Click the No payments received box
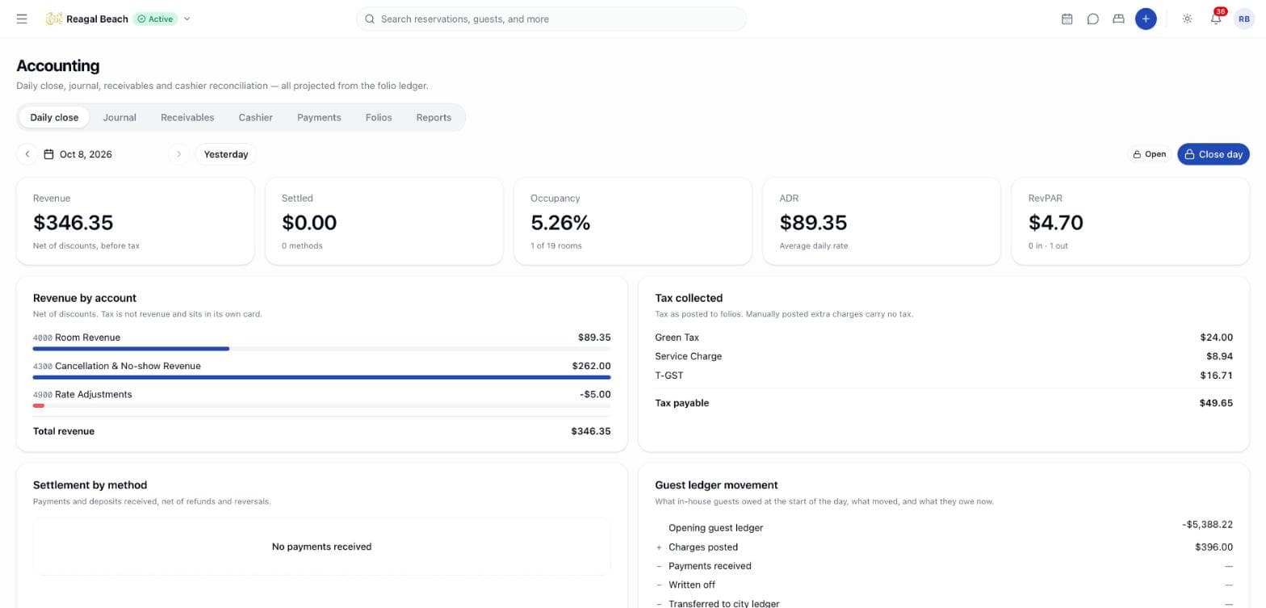This screenshot has width=1266, height=608. tap(321, 547)
